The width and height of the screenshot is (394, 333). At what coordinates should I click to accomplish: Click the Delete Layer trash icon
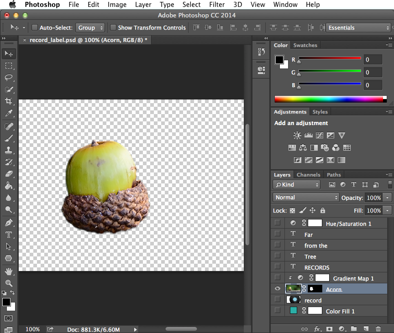coord(378,328)
